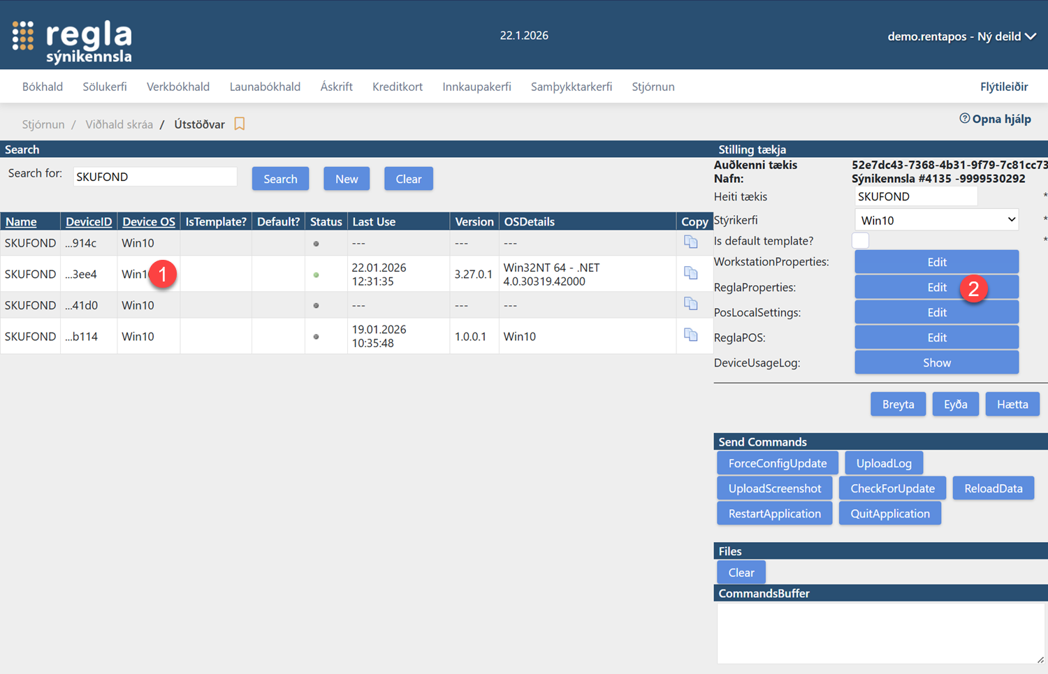This screenshot has width=1048, height=674.
Task: Click the Search for input field
Action: point(155,177)
